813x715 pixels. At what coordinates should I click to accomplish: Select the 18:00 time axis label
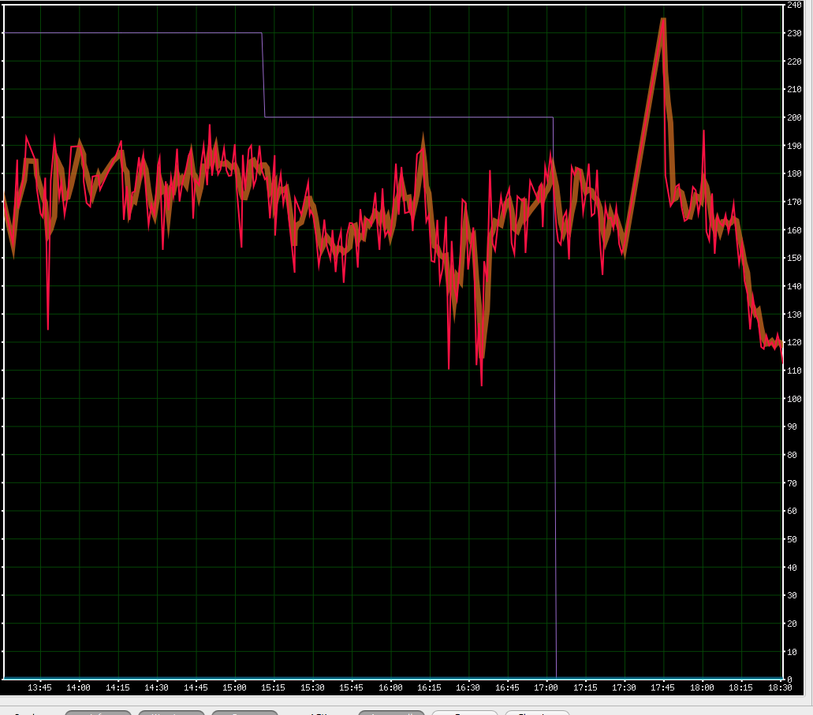pyautogui.click(x=702, y=687)
